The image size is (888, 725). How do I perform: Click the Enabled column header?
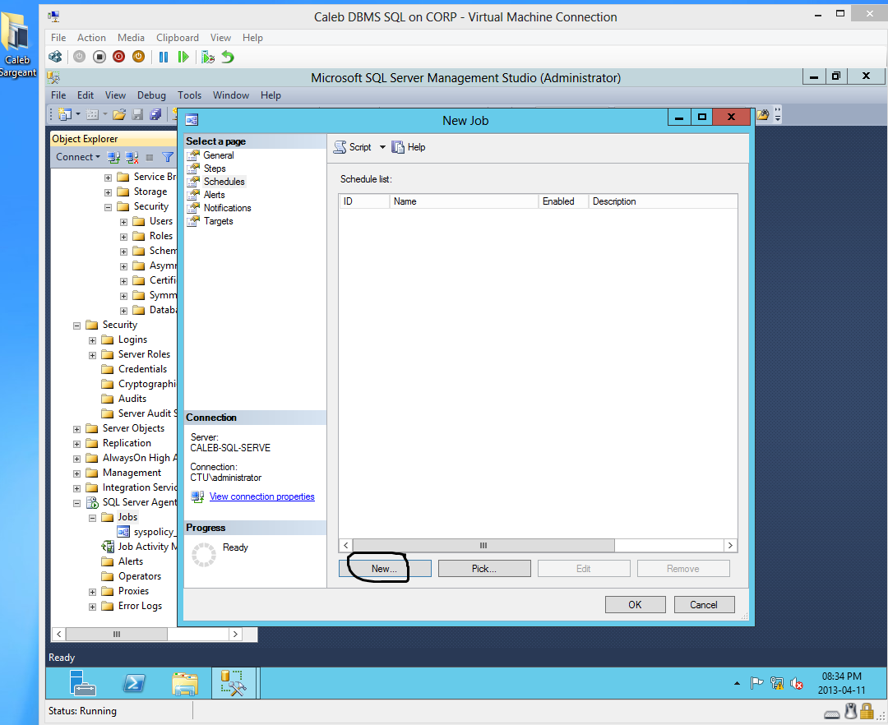click(562, 201)
